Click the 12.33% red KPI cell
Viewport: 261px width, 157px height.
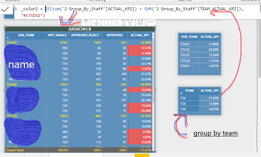[x=140, y=48]
